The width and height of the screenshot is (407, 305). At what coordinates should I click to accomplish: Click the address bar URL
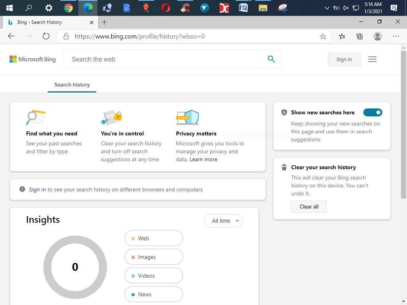click(140, 36)
